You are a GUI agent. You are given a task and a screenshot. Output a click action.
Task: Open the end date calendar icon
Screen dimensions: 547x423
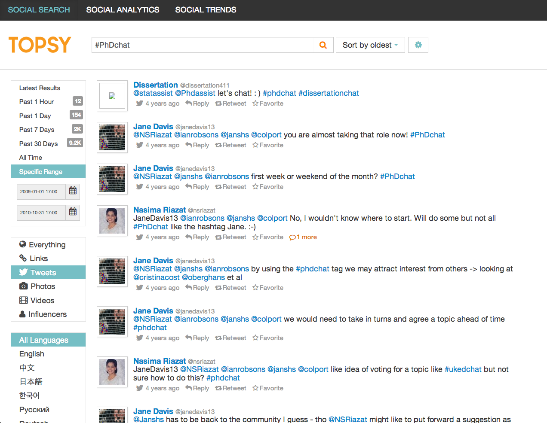73,212
